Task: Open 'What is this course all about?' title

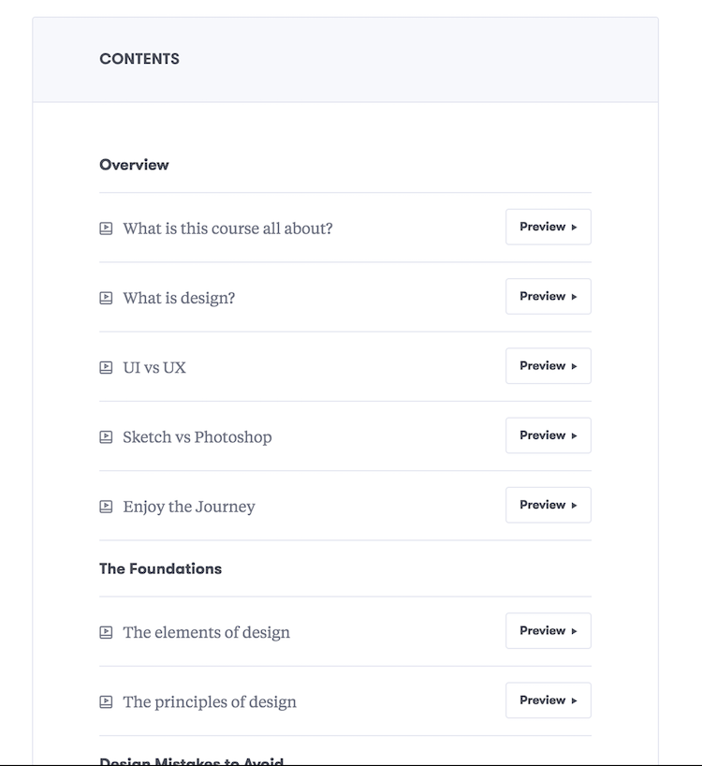Action: (x=227, y=228)
